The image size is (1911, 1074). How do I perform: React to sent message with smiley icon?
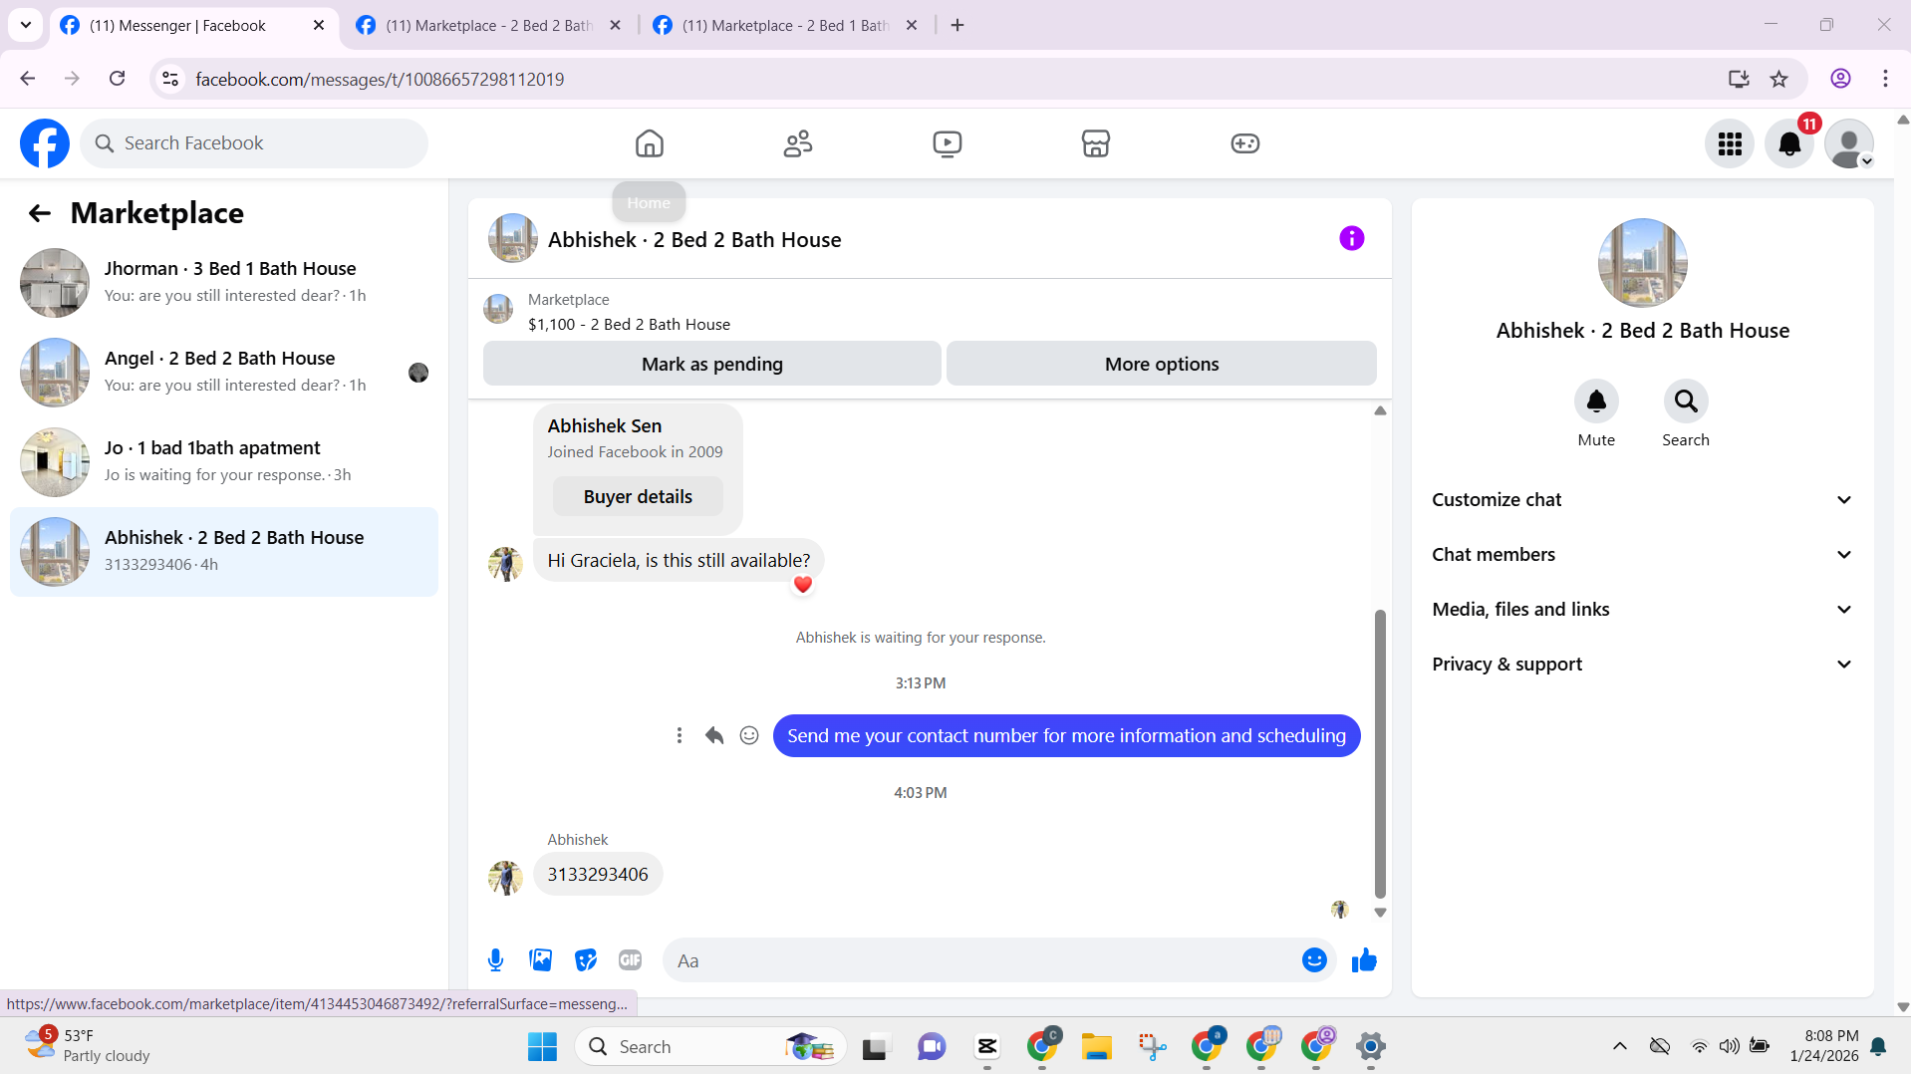(x=749, y=735)
